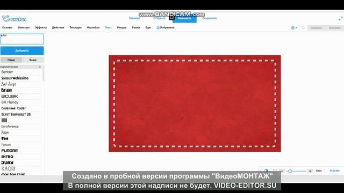Open the Текстуры menu
The width and height of the screenshot is (344, 193).
point(75,27)
